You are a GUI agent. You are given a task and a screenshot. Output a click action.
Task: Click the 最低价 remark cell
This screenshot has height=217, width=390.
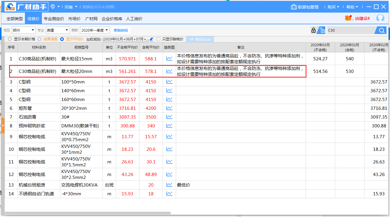pos(241,185)
